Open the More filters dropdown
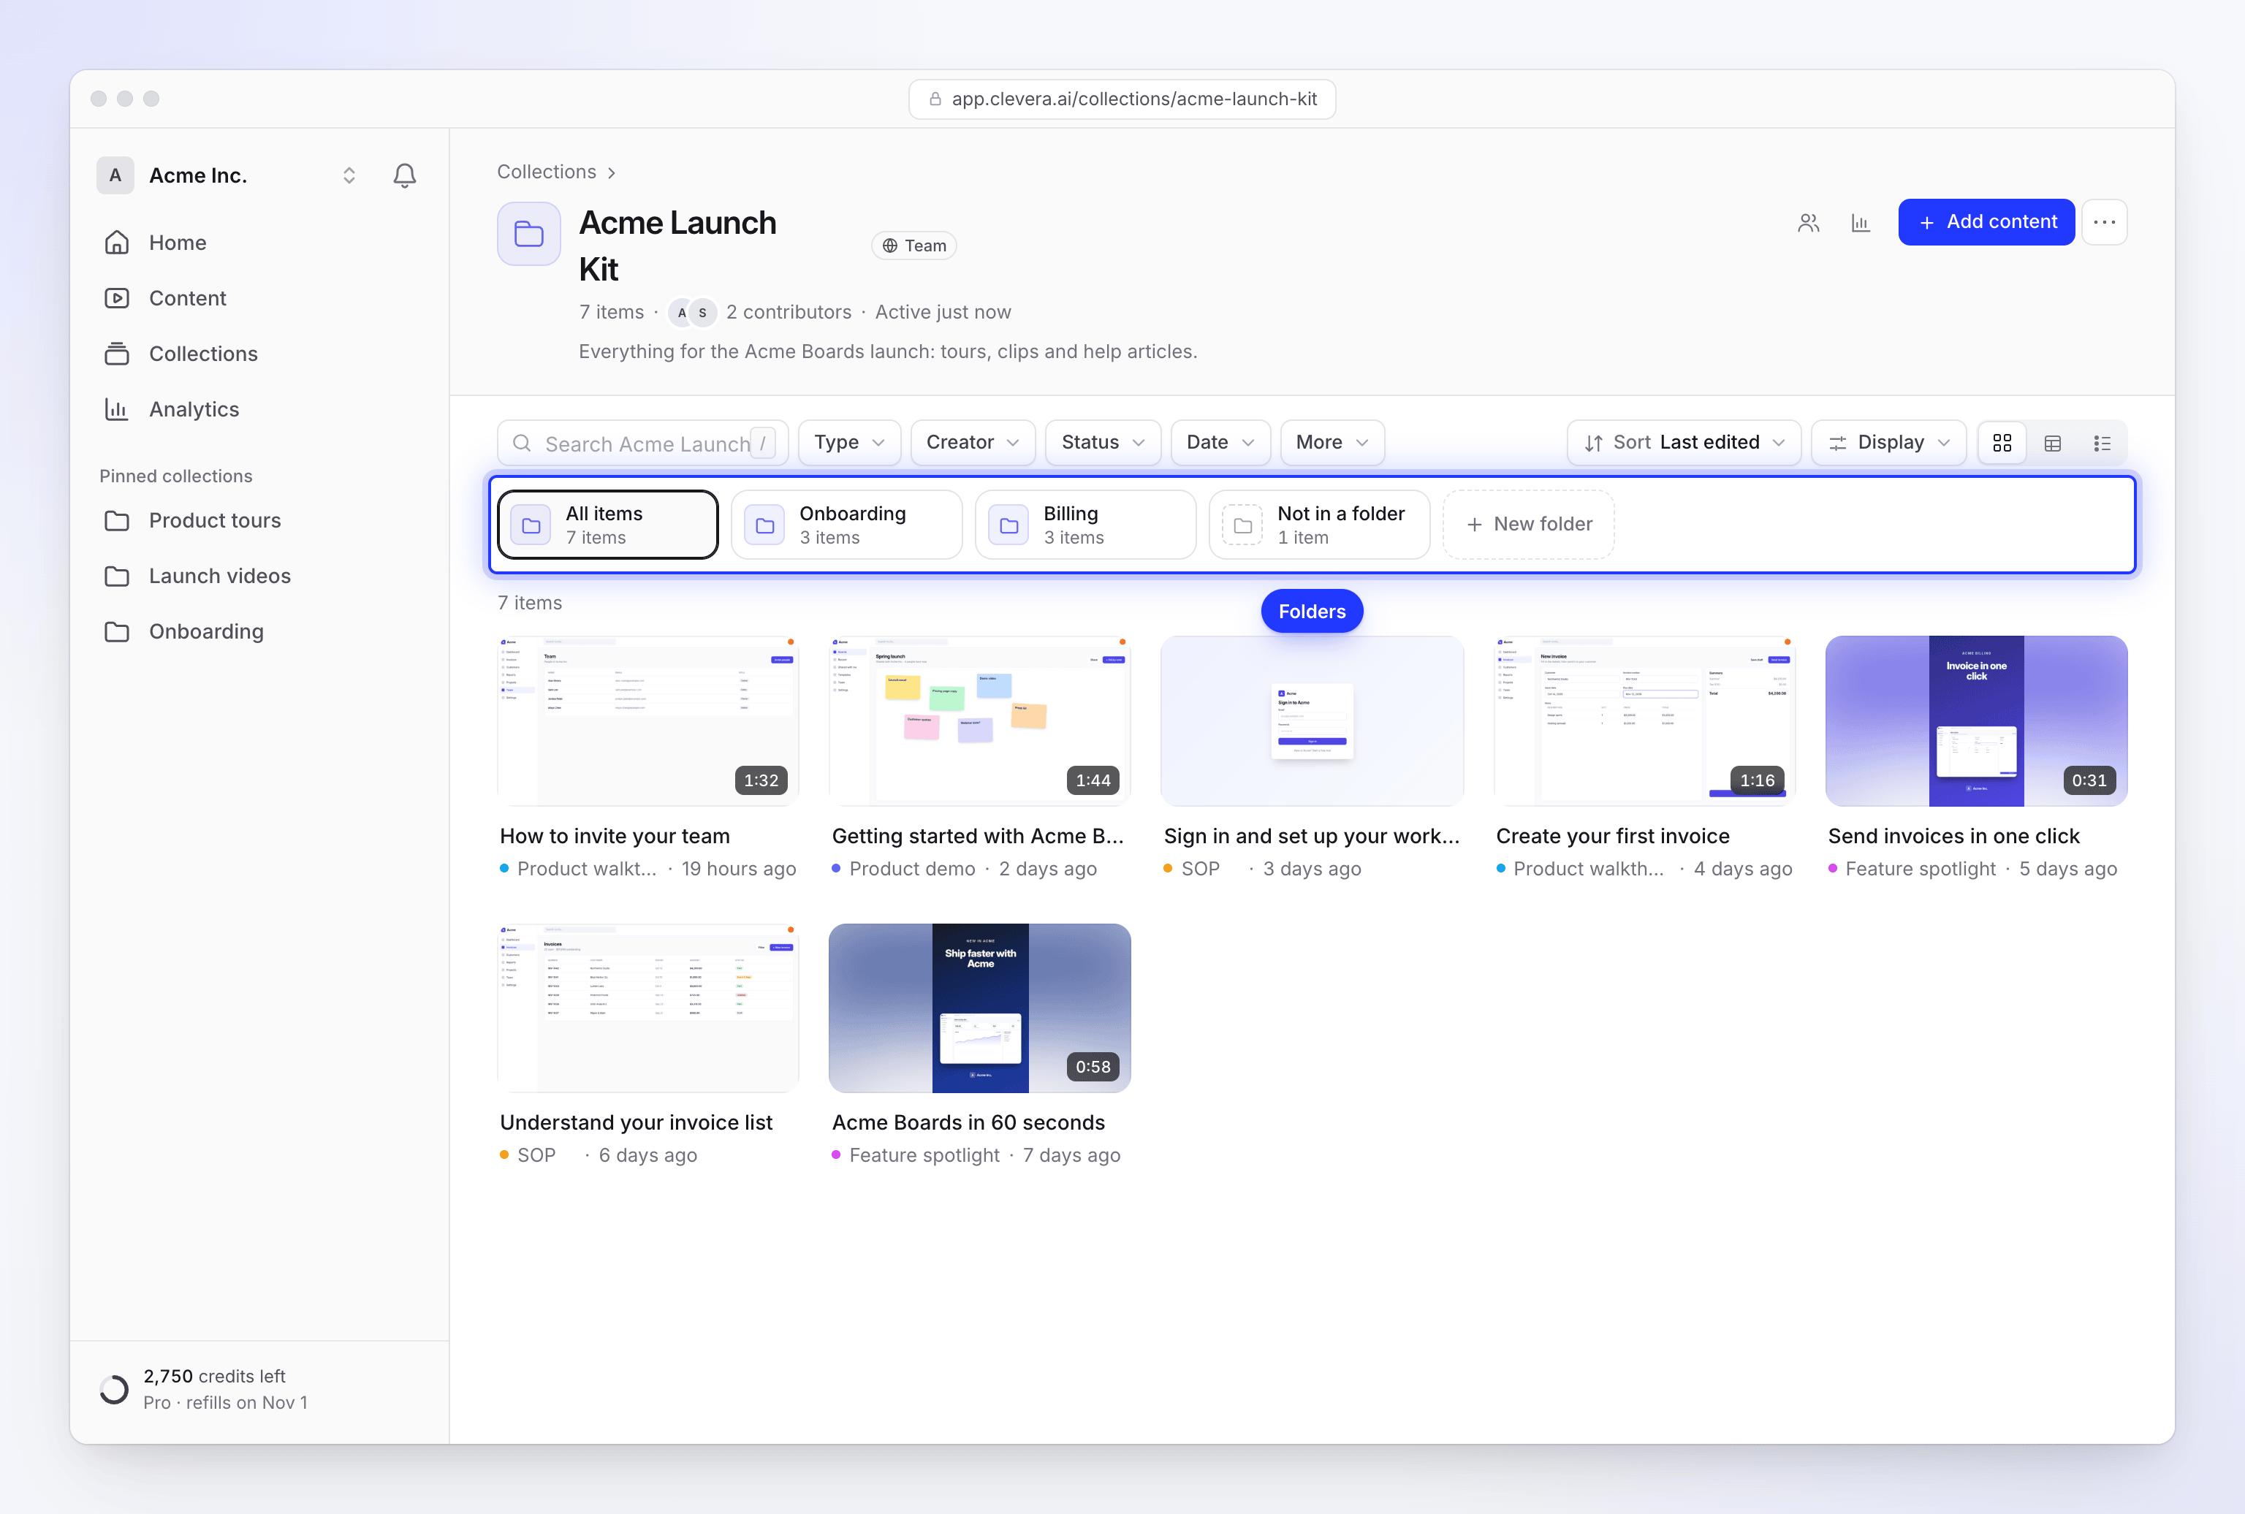Viewport: 2245px width, 1514px height. (x=1332, y=442)
